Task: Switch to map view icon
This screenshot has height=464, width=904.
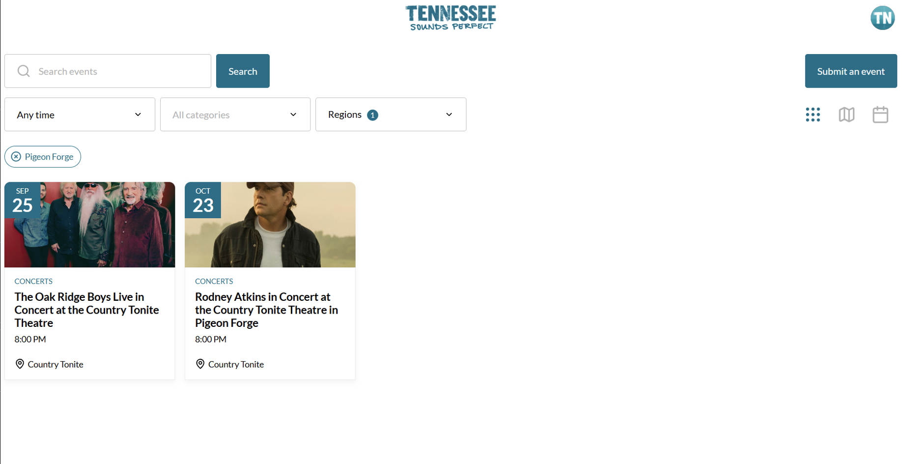Action: 847,115
